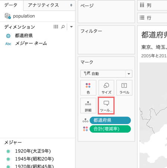Open the ツール... tooltip button

106,106
